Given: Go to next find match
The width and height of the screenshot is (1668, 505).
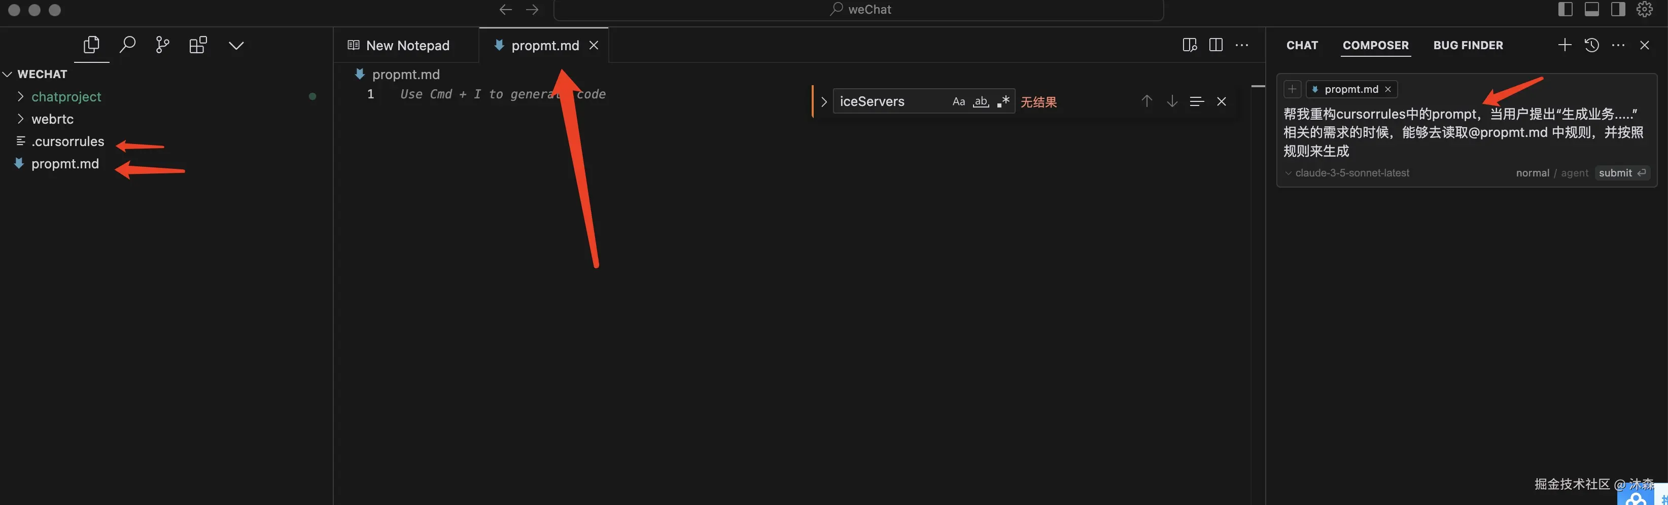Looking at the screenshot, I should coord(1172,101).
